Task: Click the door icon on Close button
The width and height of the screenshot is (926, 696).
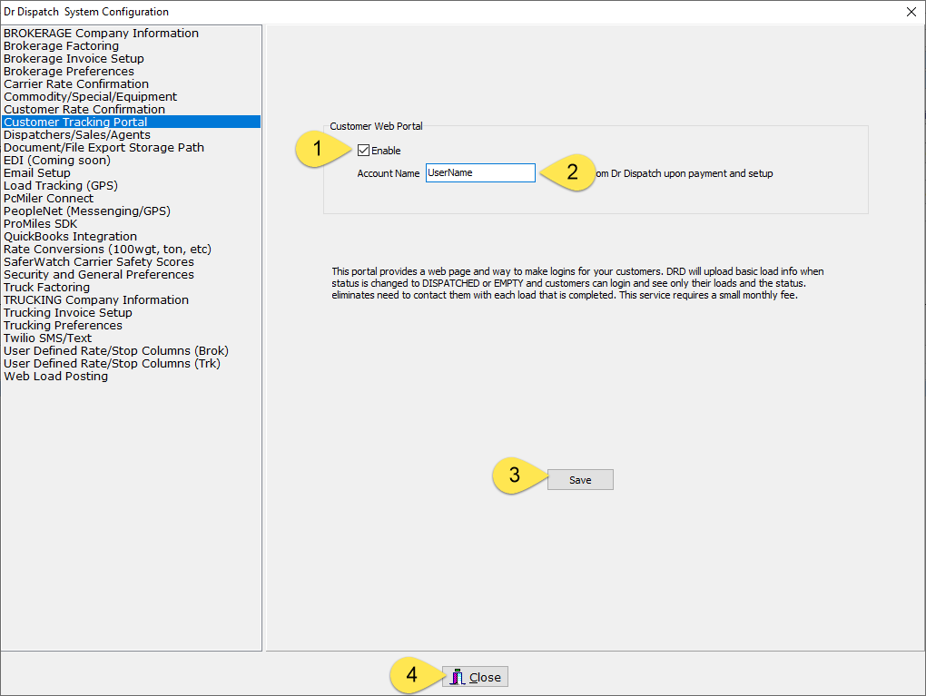Action: pos(457,677)
